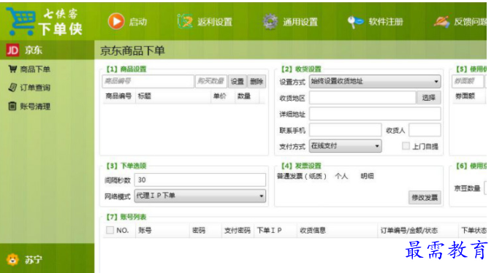Expand the 设置方式 dropdown

[x=375, y=81]
